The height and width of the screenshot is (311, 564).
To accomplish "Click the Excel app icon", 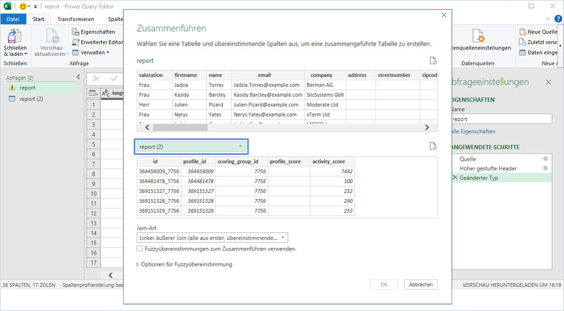I will 7,6.
